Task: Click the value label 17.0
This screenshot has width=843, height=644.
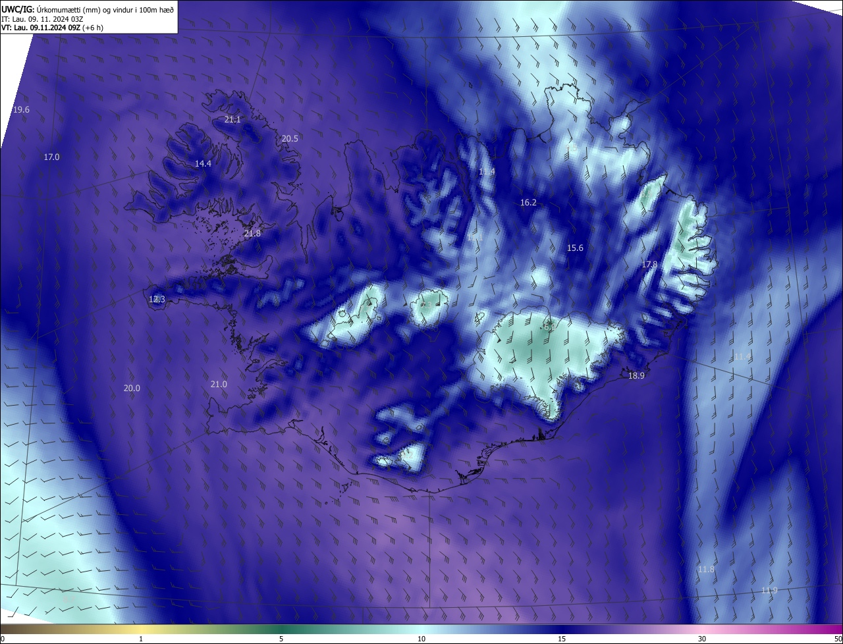Action: click(x=51, y=157)
